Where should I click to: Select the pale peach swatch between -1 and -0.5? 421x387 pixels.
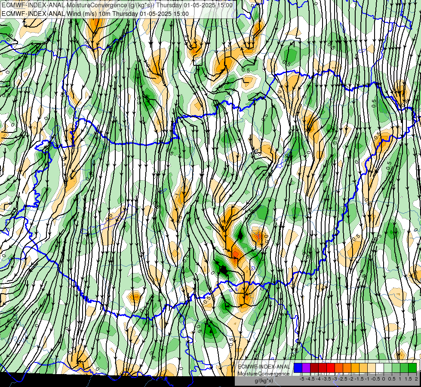(372, 368)
